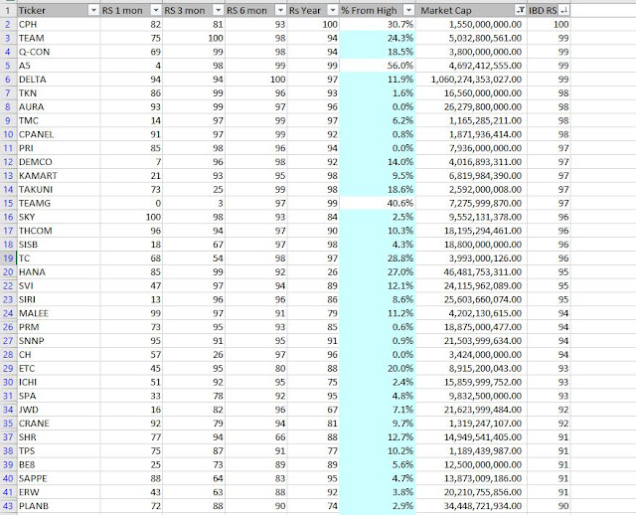
Task: Select the THCOM ticker cell
Action: (59, 231)
